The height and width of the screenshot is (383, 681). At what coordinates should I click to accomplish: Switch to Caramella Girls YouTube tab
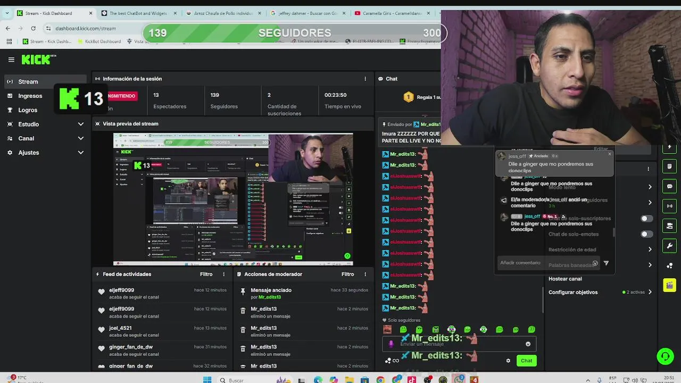pos(393,13)
